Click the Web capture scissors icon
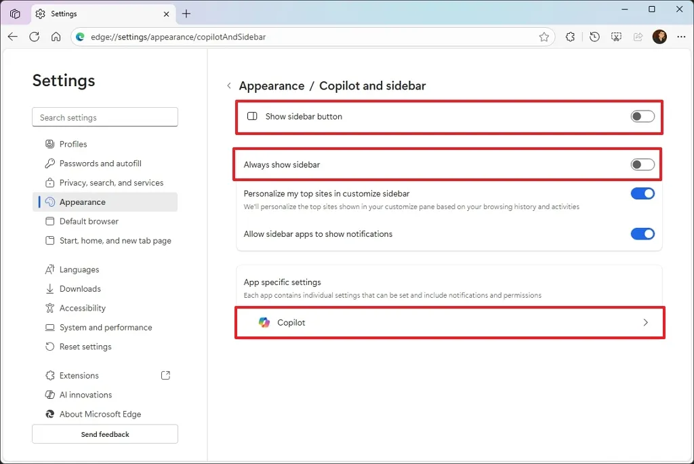This screenshot has height=464, width=694. (616, 37)
